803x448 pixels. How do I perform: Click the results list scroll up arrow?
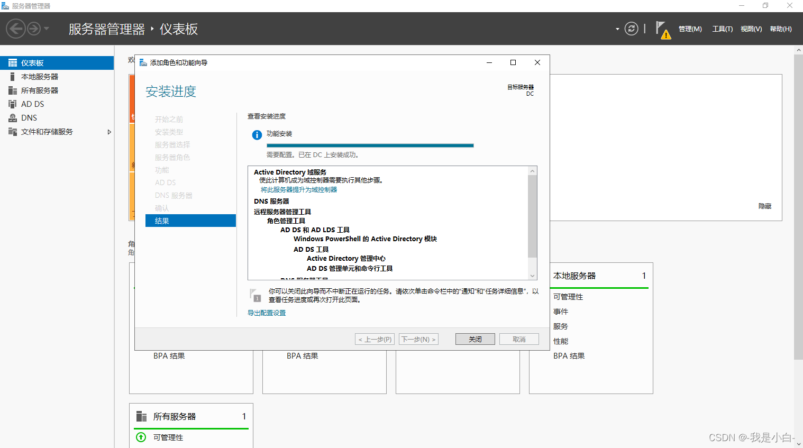click(x=533, y=171)
